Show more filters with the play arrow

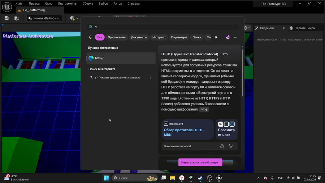pyautogui.click(x=216, y=37)
